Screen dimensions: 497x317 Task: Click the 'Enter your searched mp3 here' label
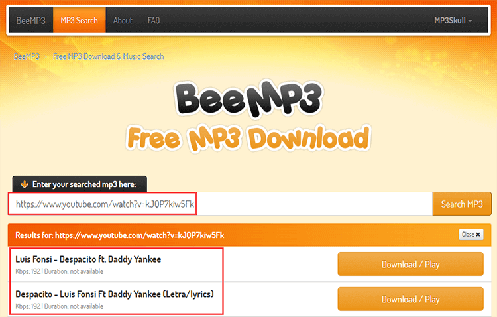[84, 184]
